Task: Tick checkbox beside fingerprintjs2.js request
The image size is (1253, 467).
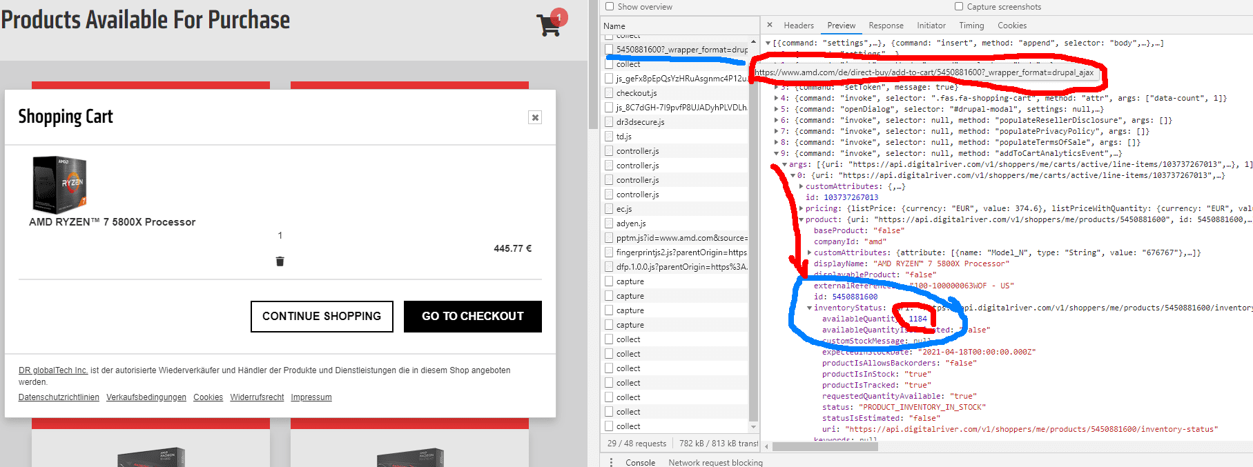Action: [x=609, y=252]
